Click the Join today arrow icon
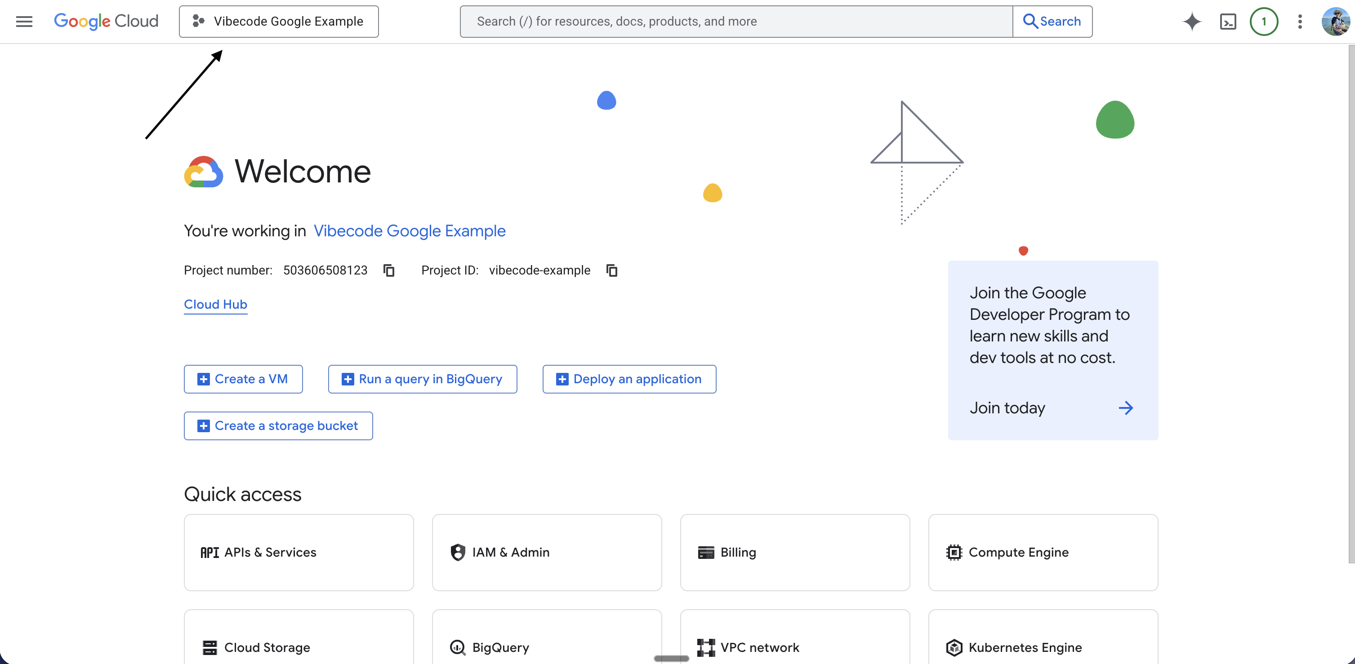 tap(1126, 408)
